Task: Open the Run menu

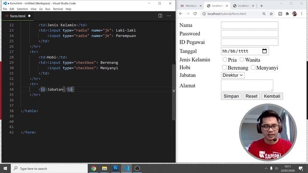Action: point(48,9)
